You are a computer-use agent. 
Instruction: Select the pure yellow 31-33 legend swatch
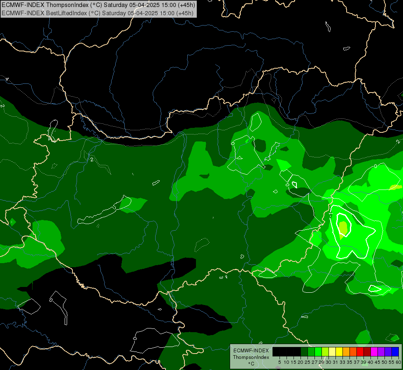(x=339, y=351)
